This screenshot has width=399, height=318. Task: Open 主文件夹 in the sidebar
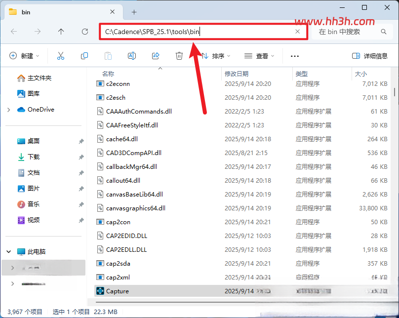[40, 78]
